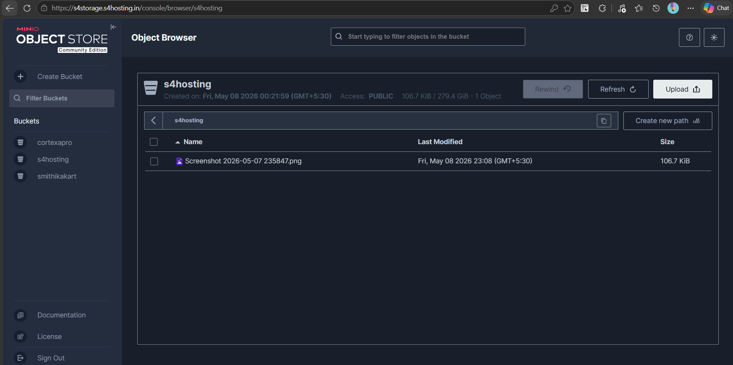Click the s4hosting path breadcrumb
The height and width of the screenshot is (365, 733).
pyautogui.click(x=189, y=120)
